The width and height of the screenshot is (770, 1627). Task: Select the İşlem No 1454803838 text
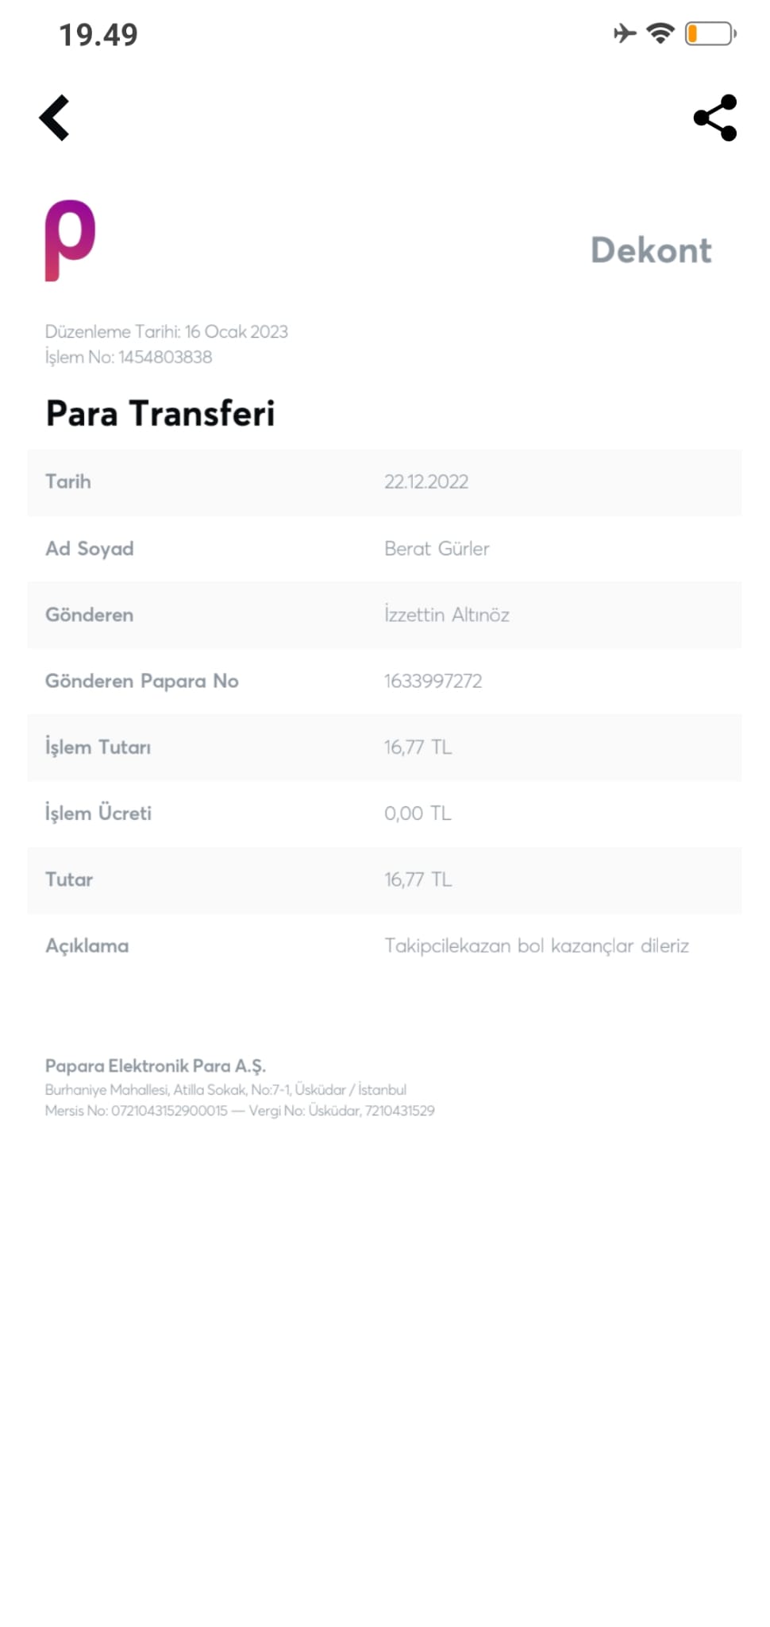click(129, 357)
